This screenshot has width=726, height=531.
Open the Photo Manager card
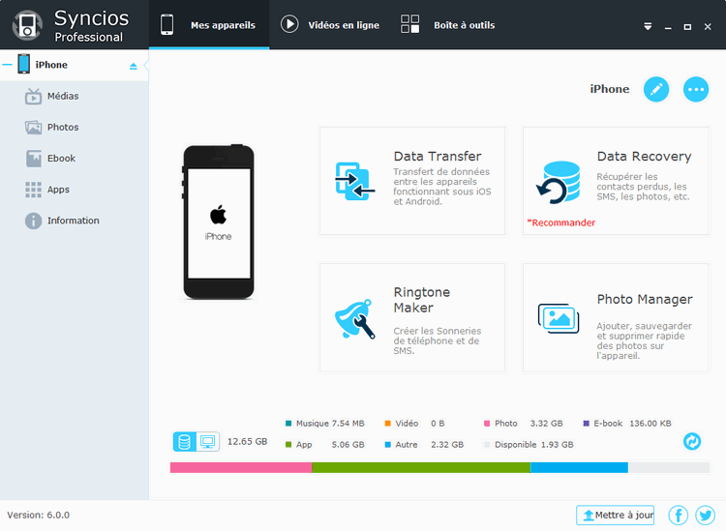pos(616,317)
